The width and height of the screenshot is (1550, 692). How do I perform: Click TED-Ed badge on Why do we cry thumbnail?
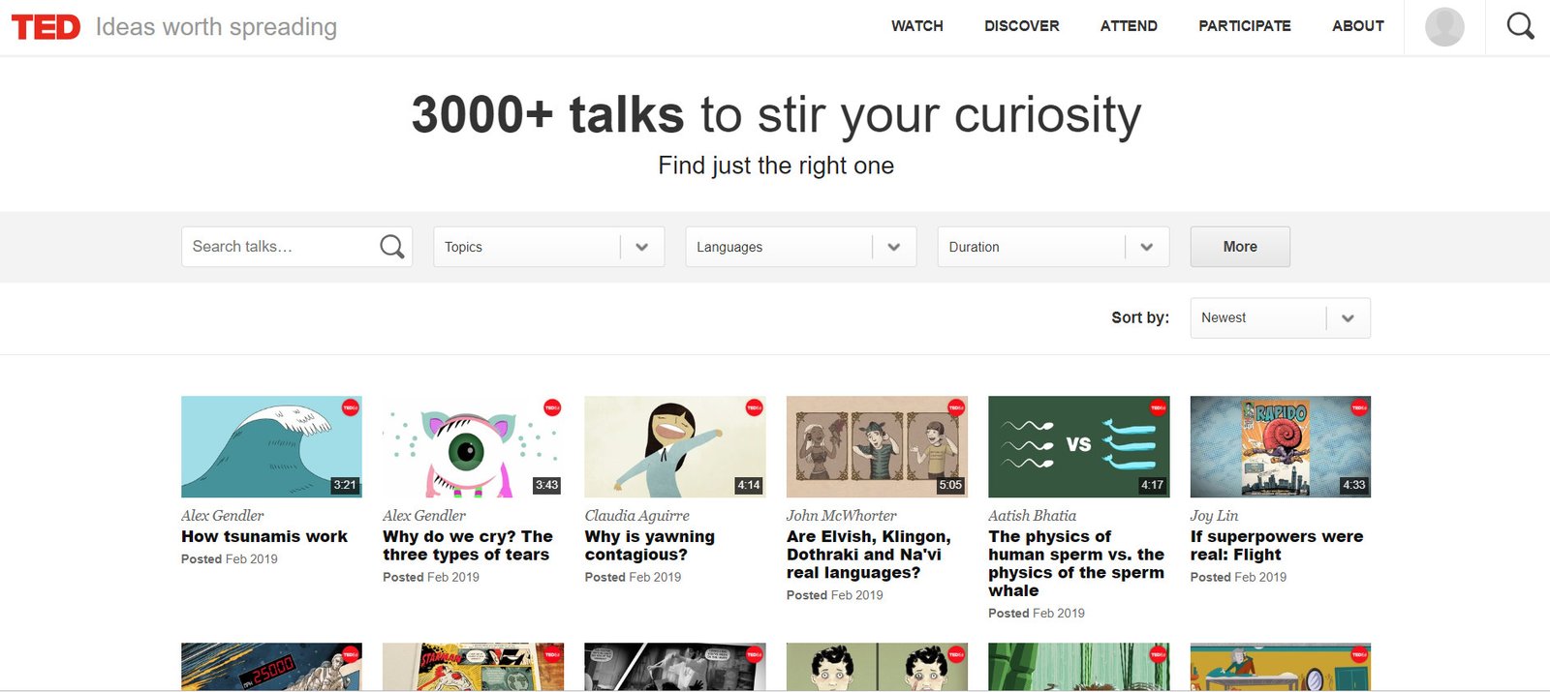552,407
